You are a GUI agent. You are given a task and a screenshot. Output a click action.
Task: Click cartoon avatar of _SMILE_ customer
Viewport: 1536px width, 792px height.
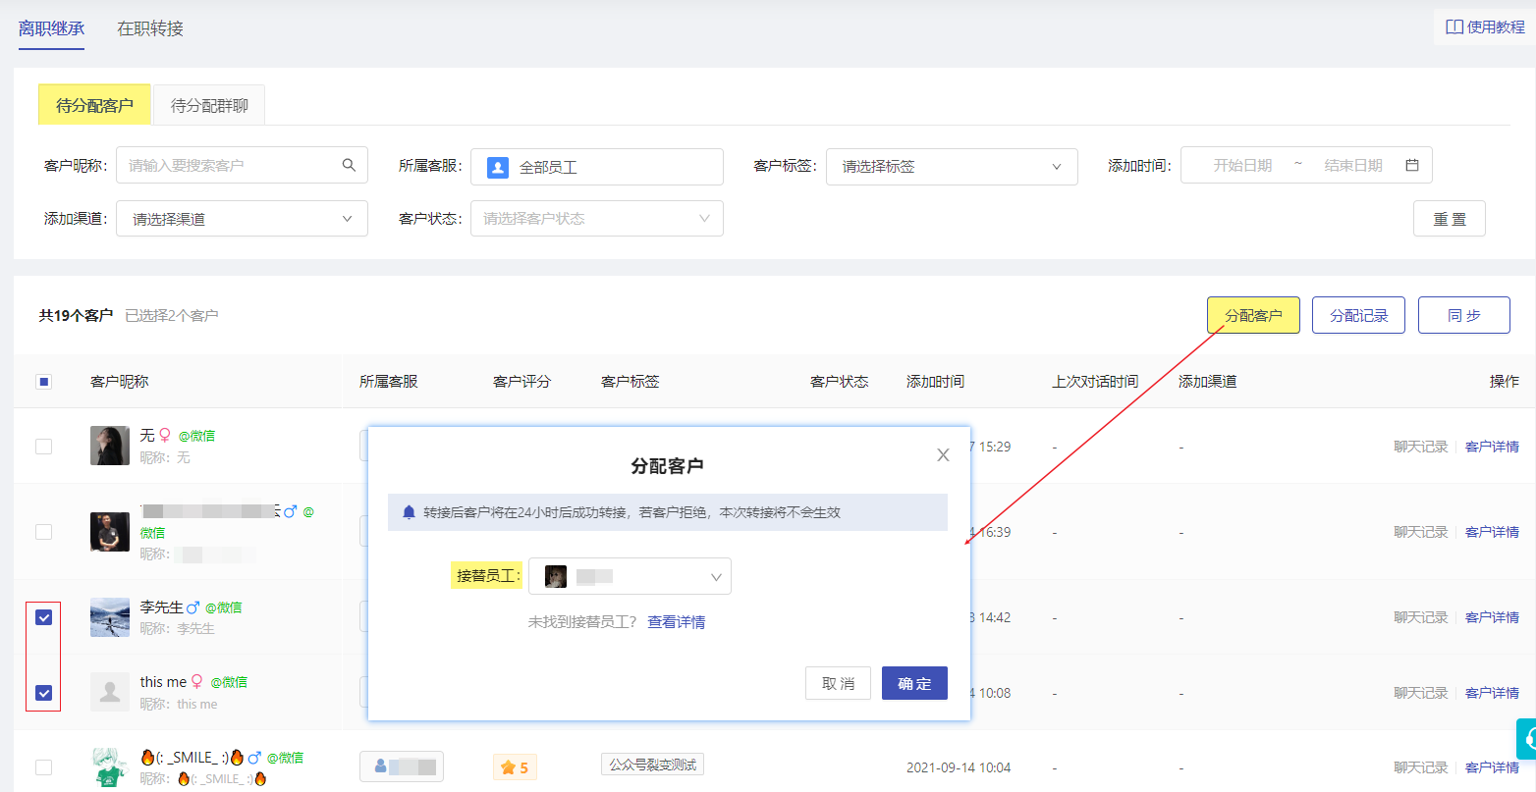(110, 767)
